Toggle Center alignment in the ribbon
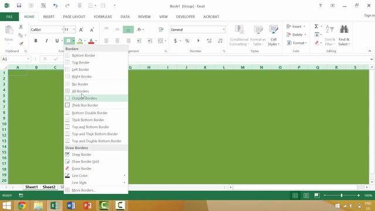This screenshot has height=211, width=375. coord(117,41)
